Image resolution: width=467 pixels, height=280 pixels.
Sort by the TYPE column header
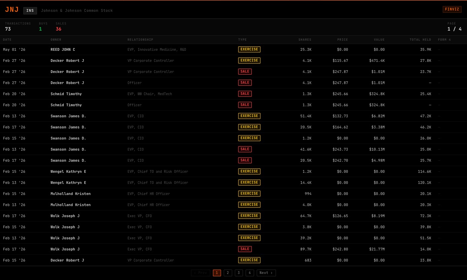243,40
